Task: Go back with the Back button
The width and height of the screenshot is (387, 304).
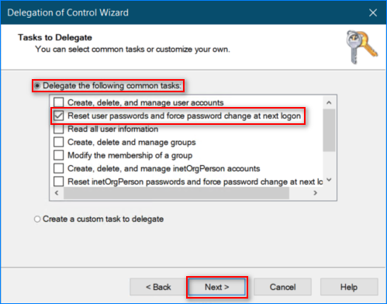Action: coord(158,287)
